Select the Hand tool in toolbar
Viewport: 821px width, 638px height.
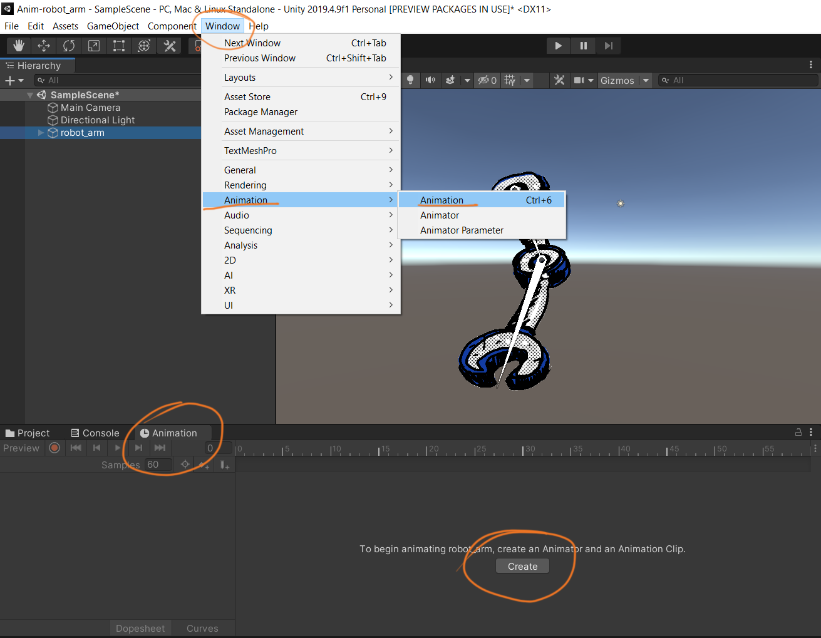pyautogui.click(x=19, y=46)
